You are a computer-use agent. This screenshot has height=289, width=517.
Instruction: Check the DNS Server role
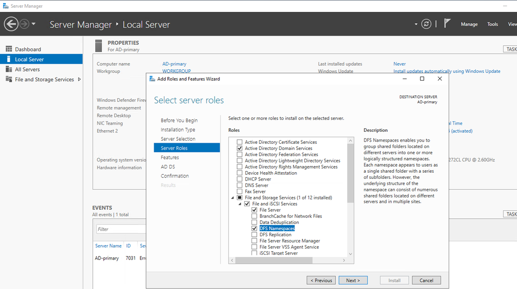click(x=240, y=185)
